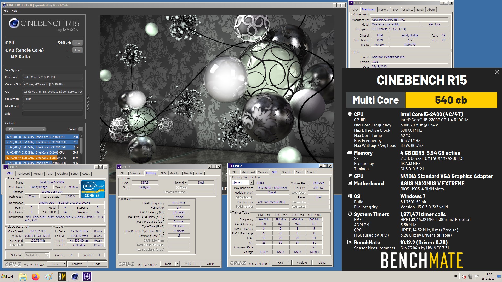The image size is (502, 282).
Task: Select ranking row 4C/4T @ 3.51 GHz i5-3570K
Action: (42, 142)
